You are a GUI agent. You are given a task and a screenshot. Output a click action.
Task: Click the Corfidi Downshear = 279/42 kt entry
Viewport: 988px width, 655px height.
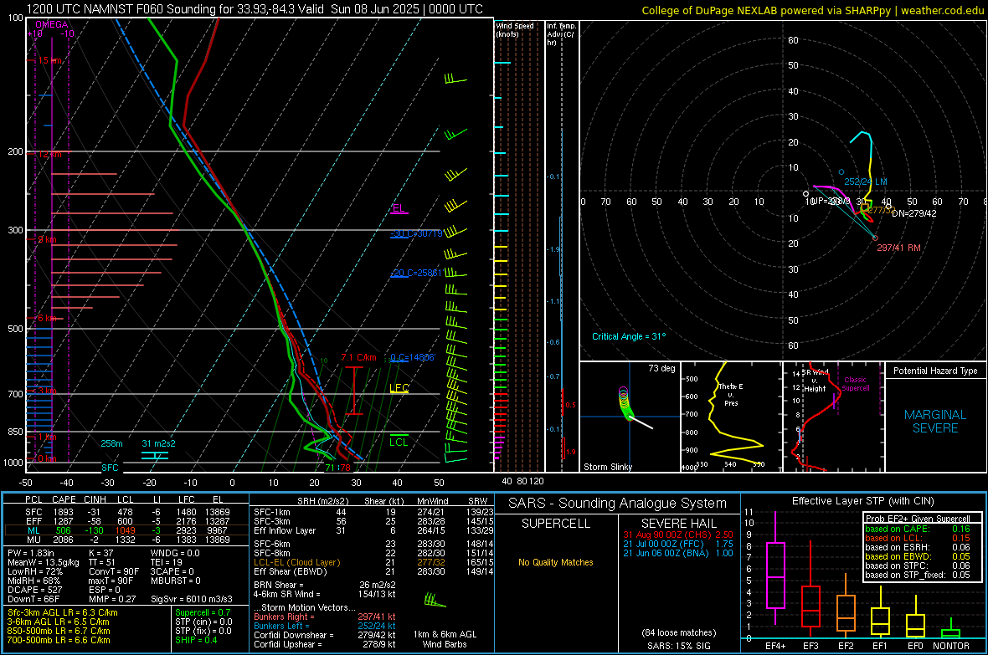pyautogui.click(x=325, y=636)
